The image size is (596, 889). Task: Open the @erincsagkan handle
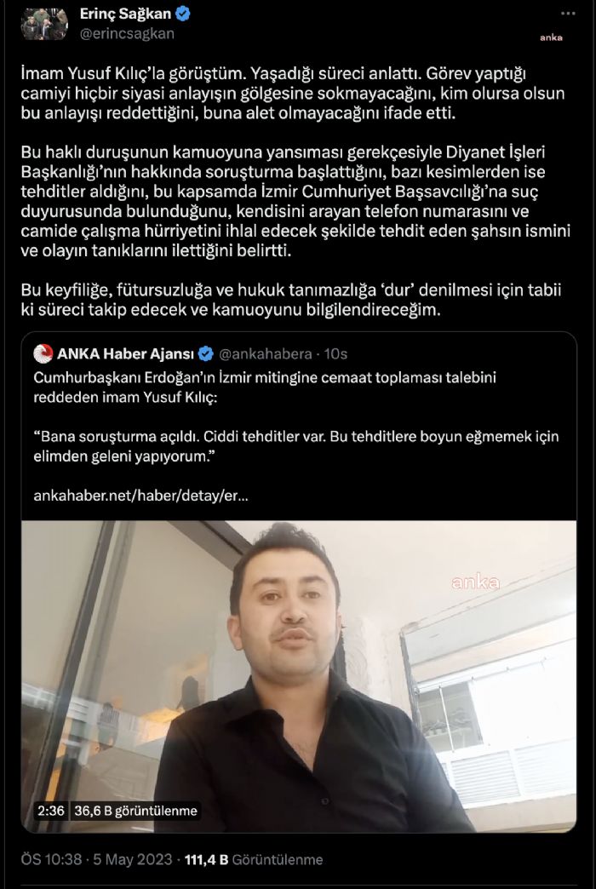pos(127,34)
